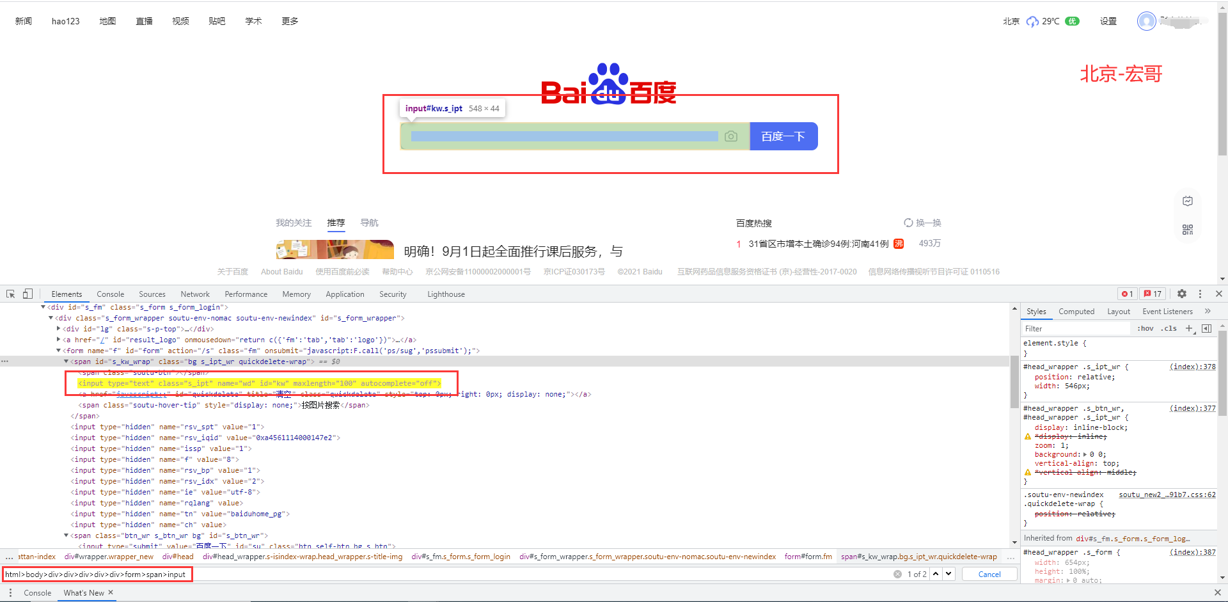
Task: Open the Application tab
Action: coord(345,294)
